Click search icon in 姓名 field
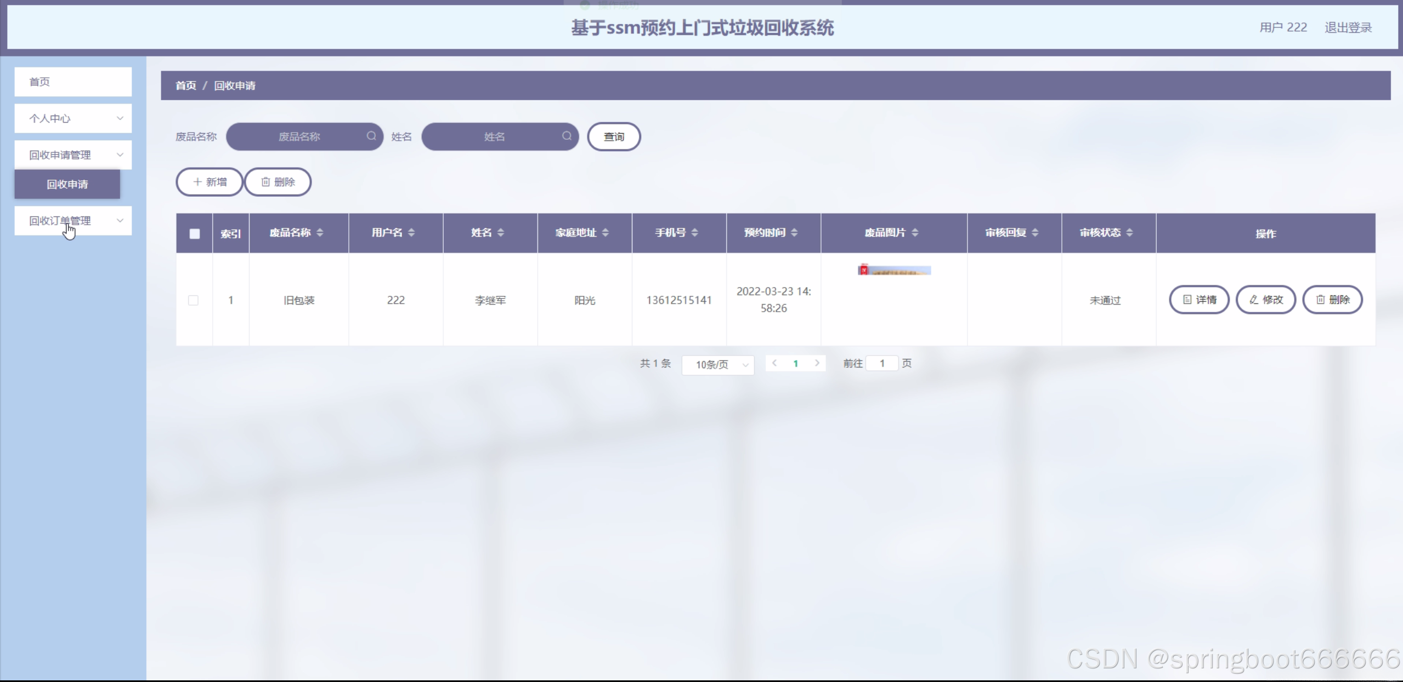This screenshot has height=682, width=1403. [567, 136]
